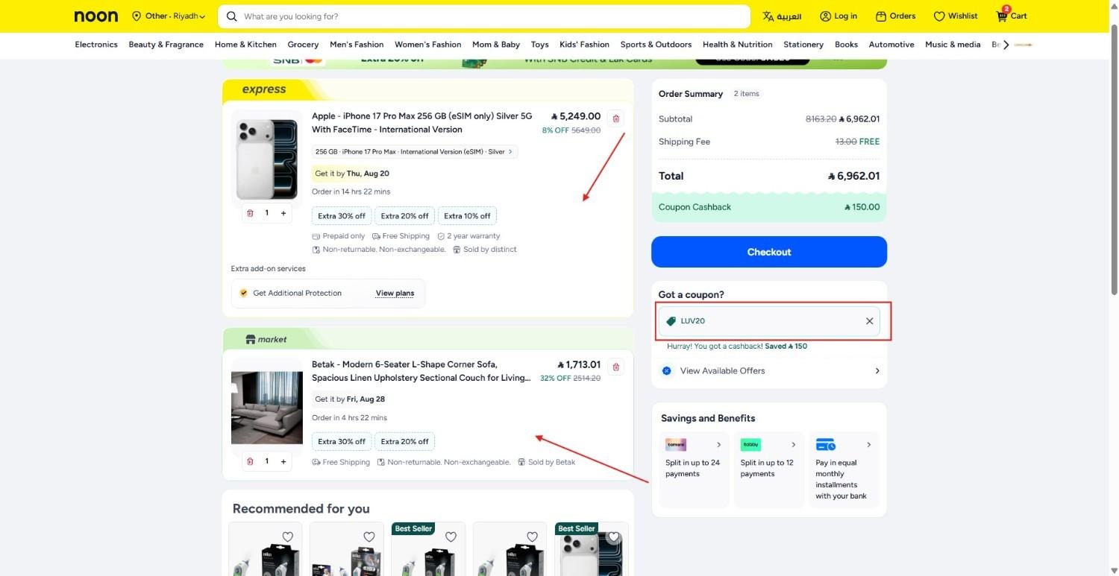Open the iPhone 17 Pro Max product title

click(422, 123)
